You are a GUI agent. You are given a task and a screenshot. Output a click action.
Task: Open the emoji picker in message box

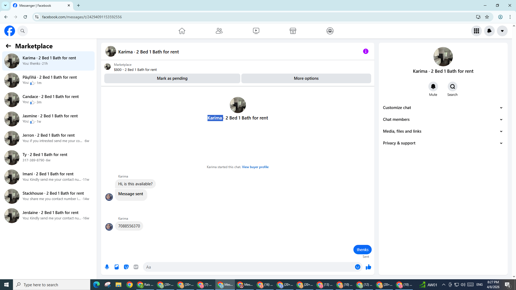357,267
